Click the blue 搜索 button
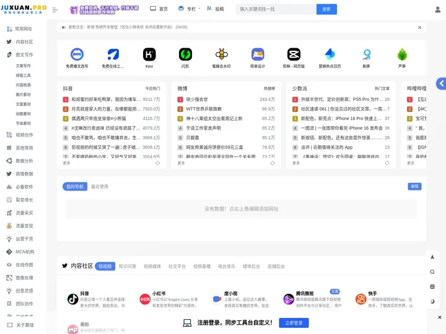The height and width of the screenshot is (334, 446). coord(326,9)
